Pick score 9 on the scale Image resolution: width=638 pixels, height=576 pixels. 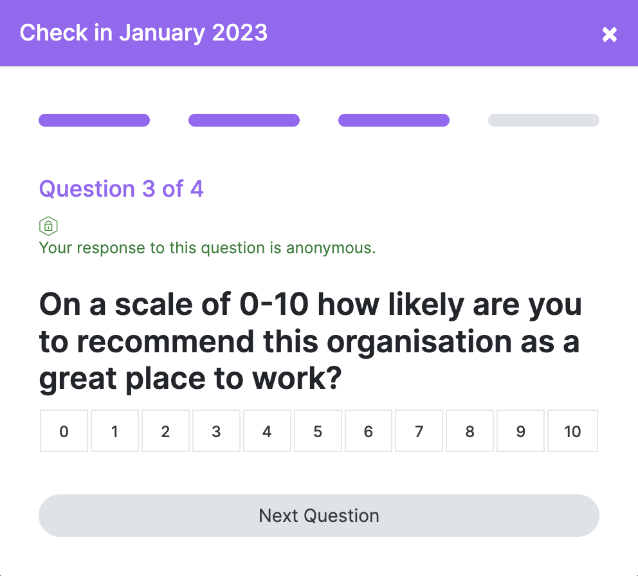520,431
